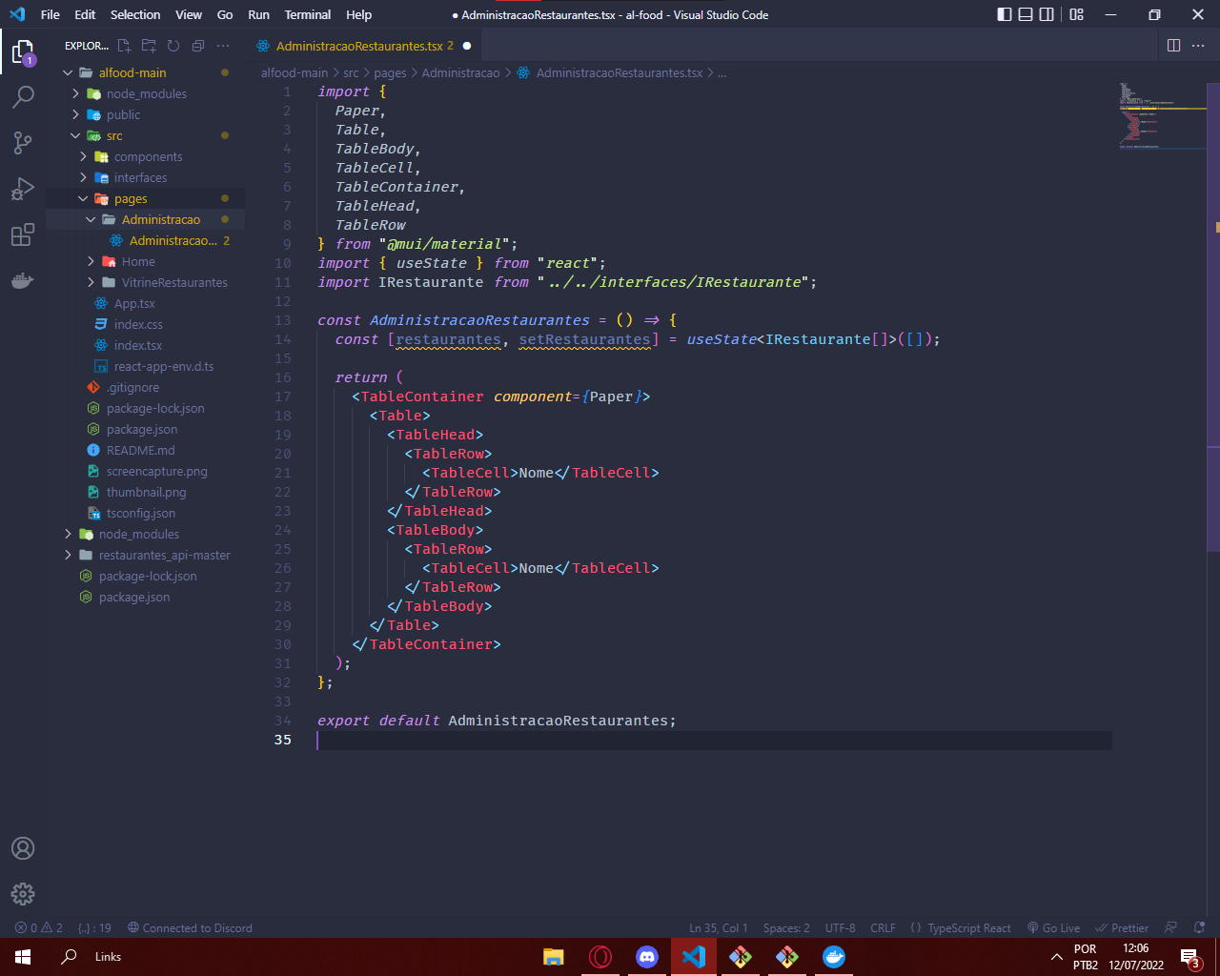This screenshot has height=976, width=1220.
Task: Click Prettier in the status bar
Action: [1122, 927]
